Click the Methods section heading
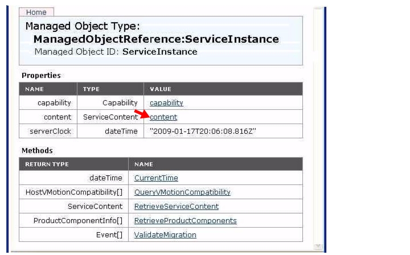Viewport: 410px width, 255px height. click(x=37, y=151)
